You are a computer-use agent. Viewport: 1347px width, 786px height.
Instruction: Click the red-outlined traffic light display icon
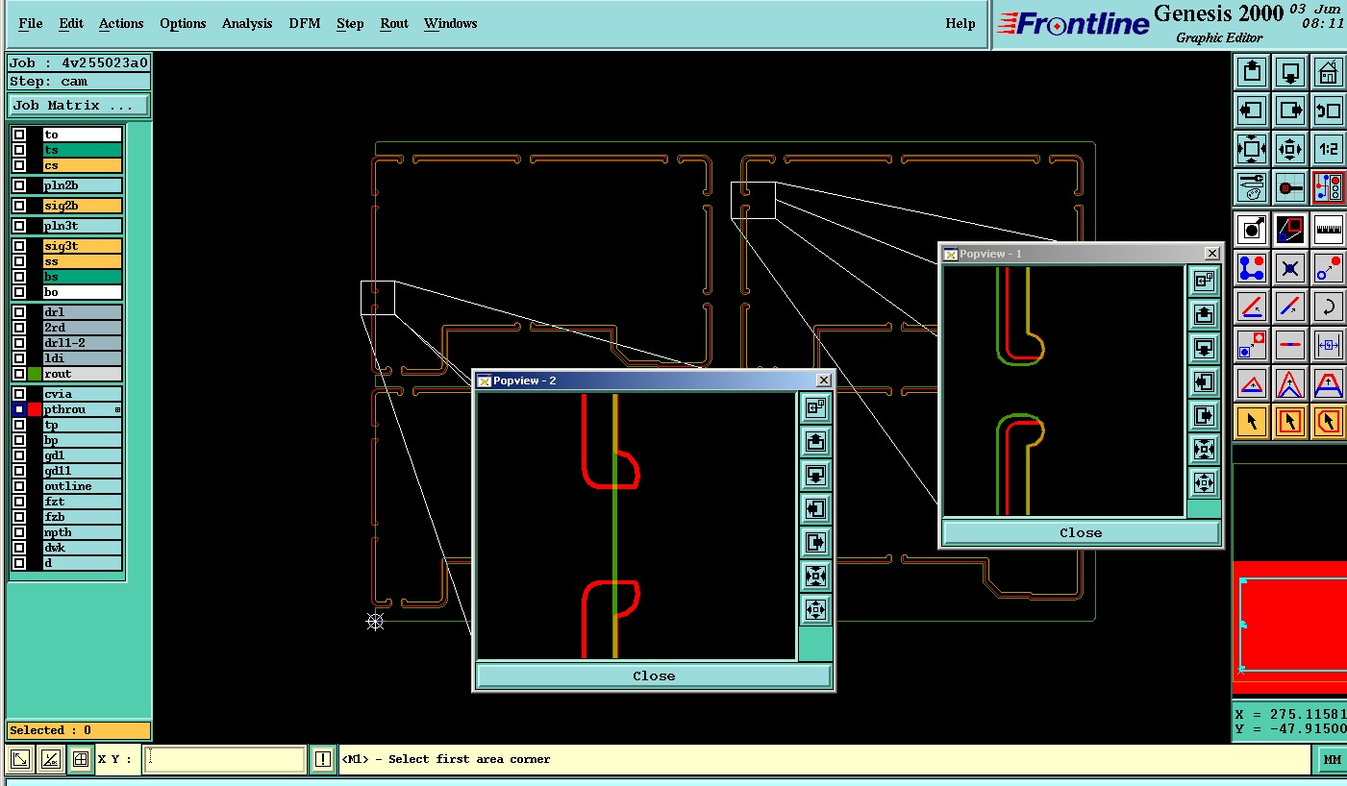click(x=1328, y=187)
